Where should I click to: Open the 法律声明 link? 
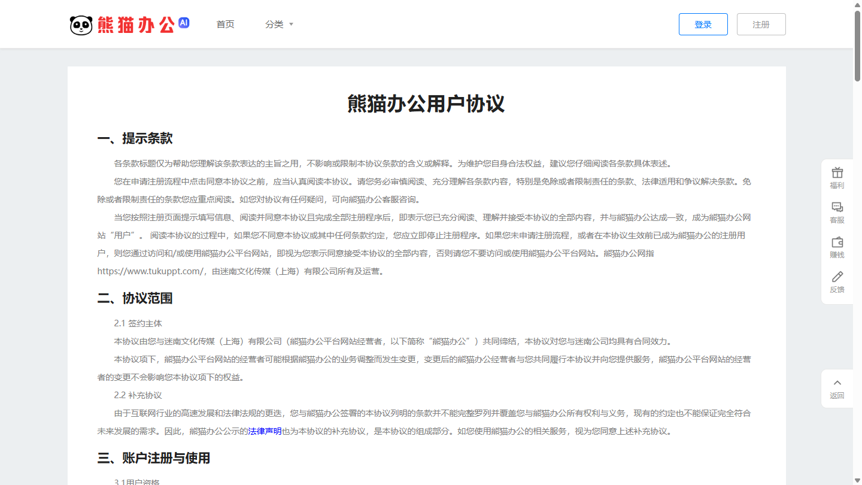click(265, 431)
